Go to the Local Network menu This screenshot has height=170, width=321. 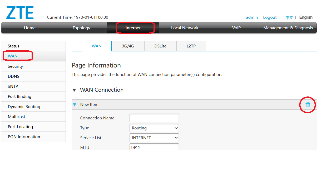[185, 28]
